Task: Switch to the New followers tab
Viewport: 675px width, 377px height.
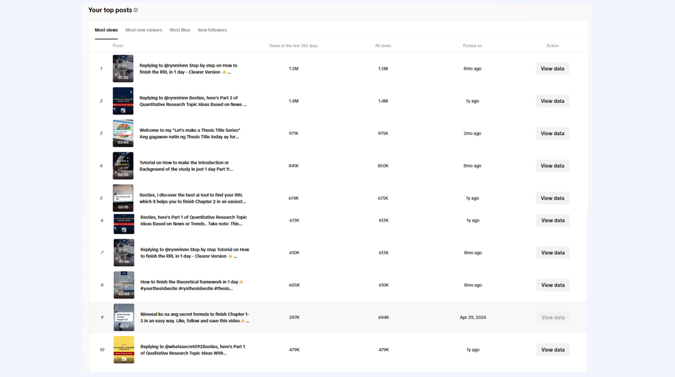Action: click(212, 30)
